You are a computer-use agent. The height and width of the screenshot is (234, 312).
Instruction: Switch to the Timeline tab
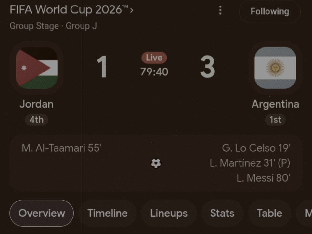(108, 213)
